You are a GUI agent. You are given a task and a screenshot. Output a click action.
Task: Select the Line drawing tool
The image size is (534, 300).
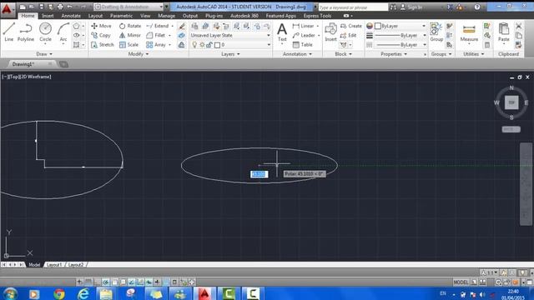pyautogui.click(x=8, y=32)
